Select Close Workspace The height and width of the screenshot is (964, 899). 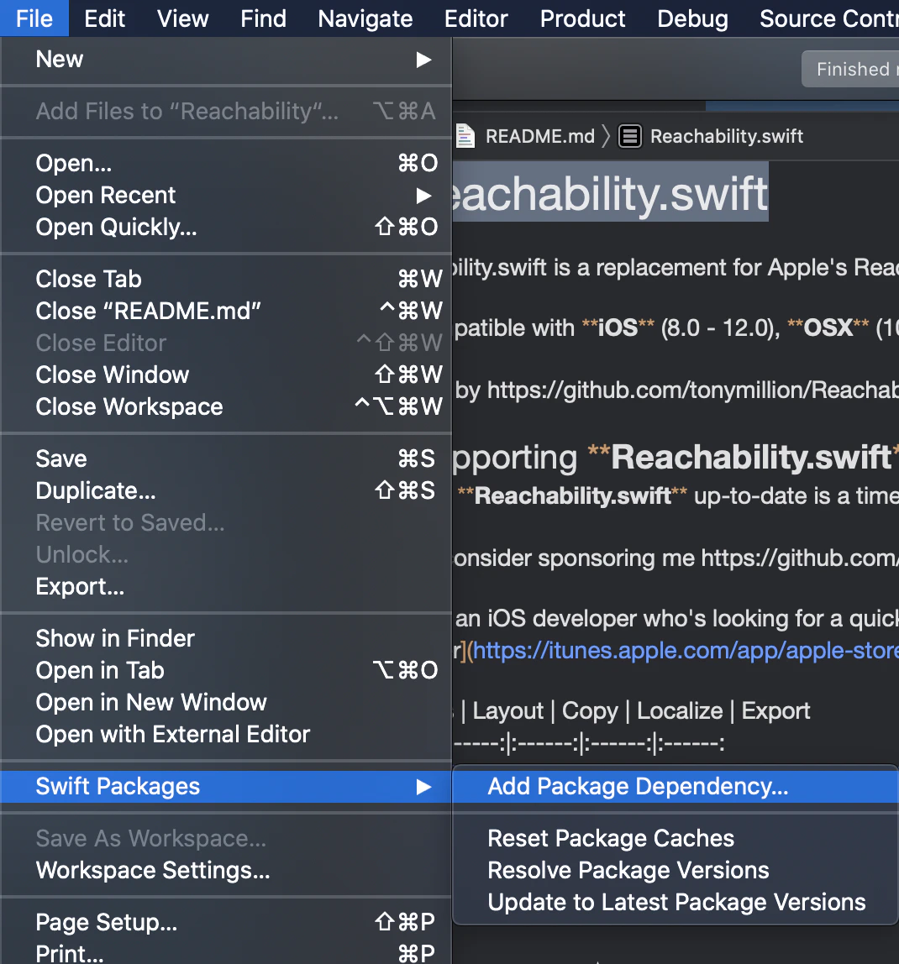click(226, 407)
